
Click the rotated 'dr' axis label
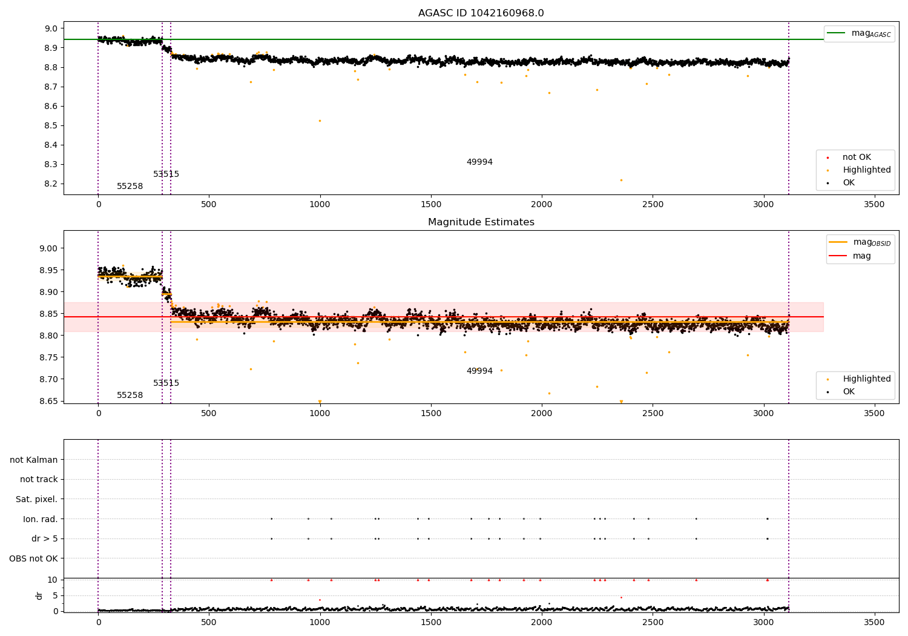coord(39,595)
